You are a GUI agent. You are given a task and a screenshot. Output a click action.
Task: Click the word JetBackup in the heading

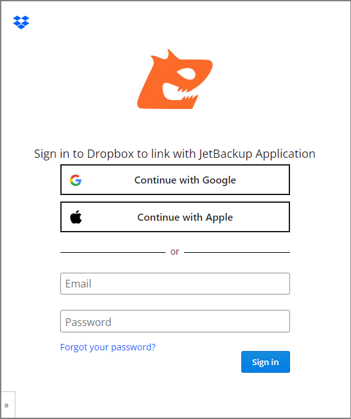[225, 154]
